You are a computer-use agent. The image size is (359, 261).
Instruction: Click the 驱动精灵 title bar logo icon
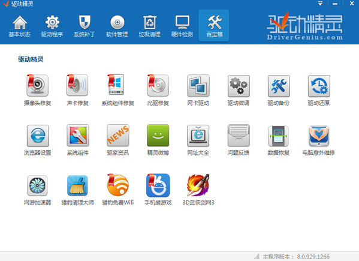coord(6,4)
